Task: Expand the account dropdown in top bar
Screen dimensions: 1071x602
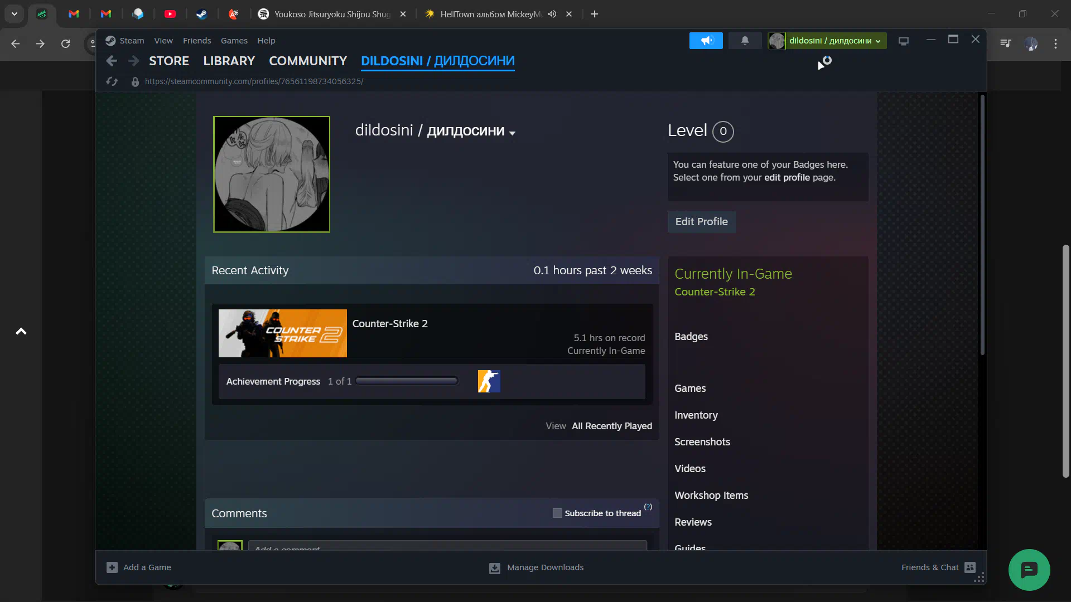Action: tap(878, 41)
